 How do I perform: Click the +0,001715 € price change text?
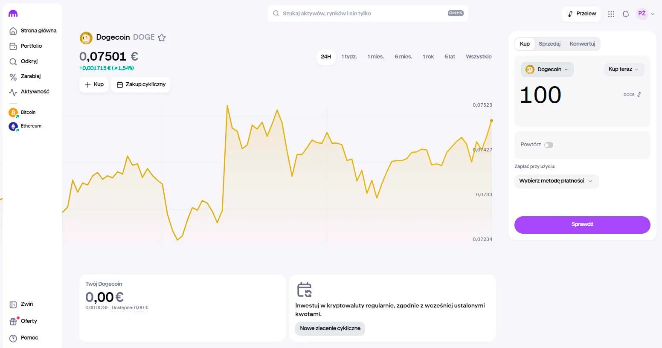107,68
